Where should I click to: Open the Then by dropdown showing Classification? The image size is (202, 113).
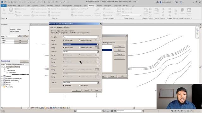point(81,44)
